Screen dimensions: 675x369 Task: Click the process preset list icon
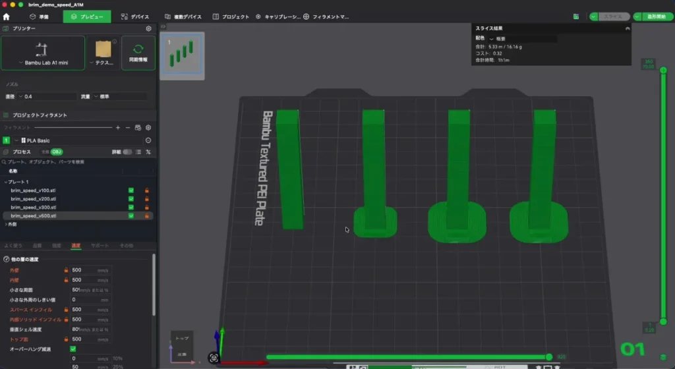[x=138, y=152]
